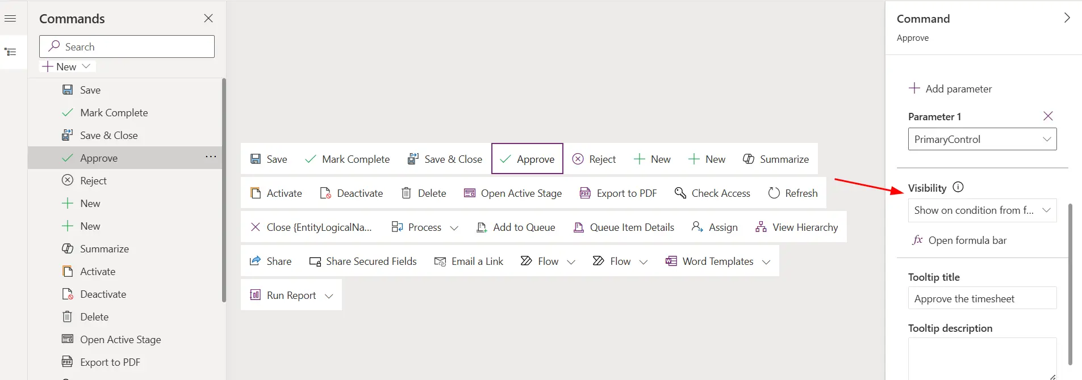The width and height of the screenshot is (1082, 380).
Task: Open the New dropdown in Commands panel
Action: point(67,66)
